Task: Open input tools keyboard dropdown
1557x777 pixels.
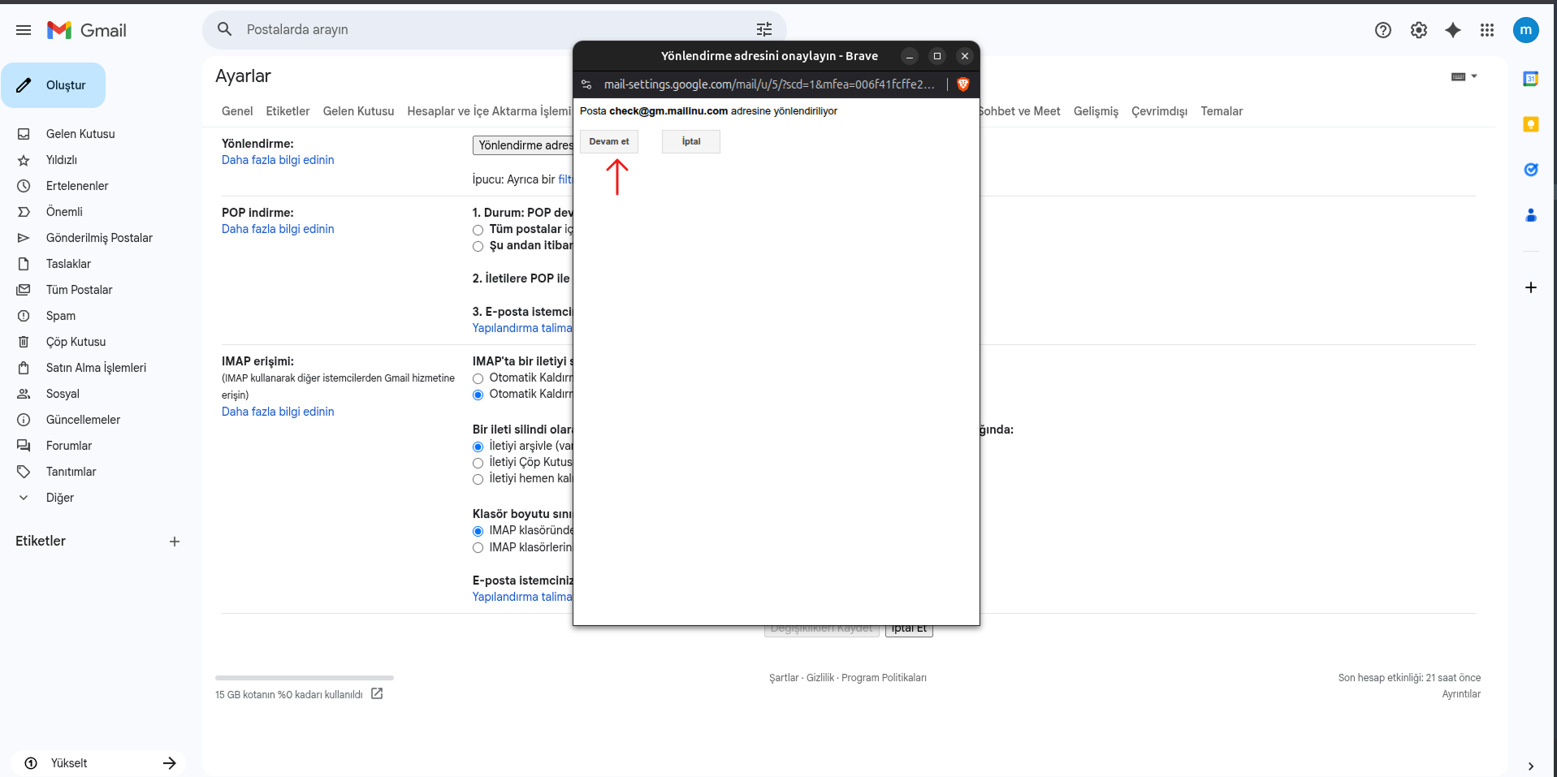Action: [x=1464, y=76]
